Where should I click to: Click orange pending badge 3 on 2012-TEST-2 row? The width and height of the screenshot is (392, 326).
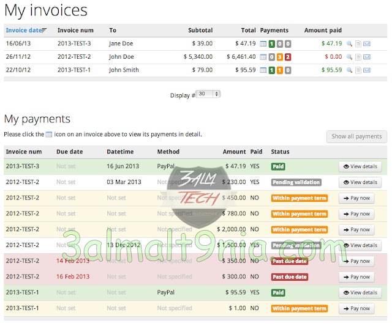point(280,57)
